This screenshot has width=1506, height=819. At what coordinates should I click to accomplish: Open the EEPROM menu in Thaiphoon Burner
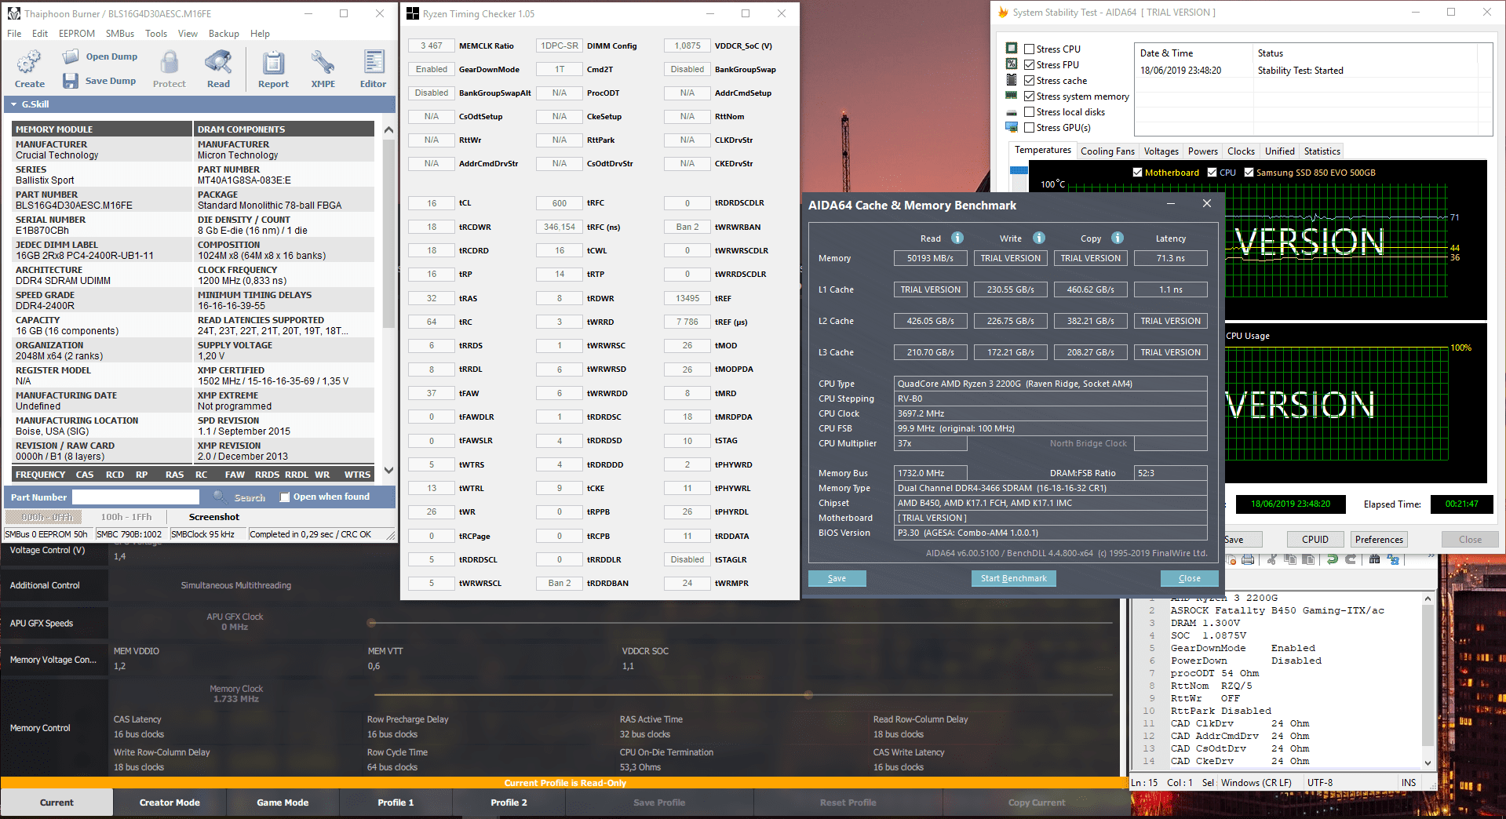tap(77, 34)
